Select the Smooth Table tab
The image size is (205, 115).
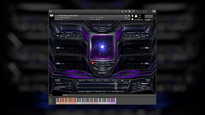click(82, 80)
